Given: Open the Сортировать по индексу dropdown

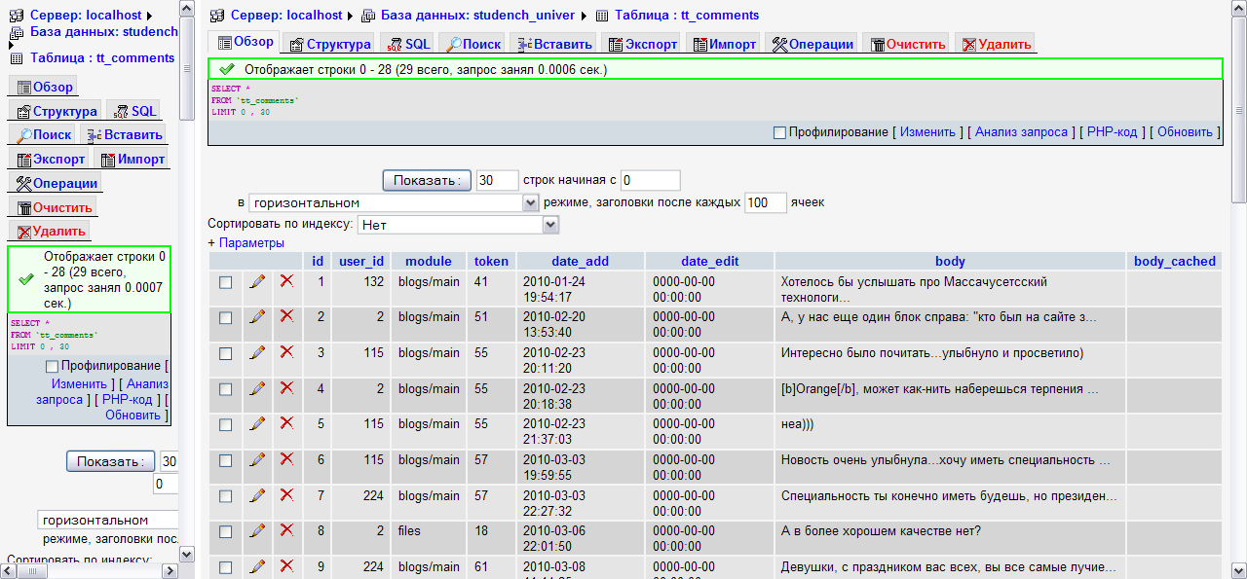Looking at the screenshot, I should [x=458, y=224].
